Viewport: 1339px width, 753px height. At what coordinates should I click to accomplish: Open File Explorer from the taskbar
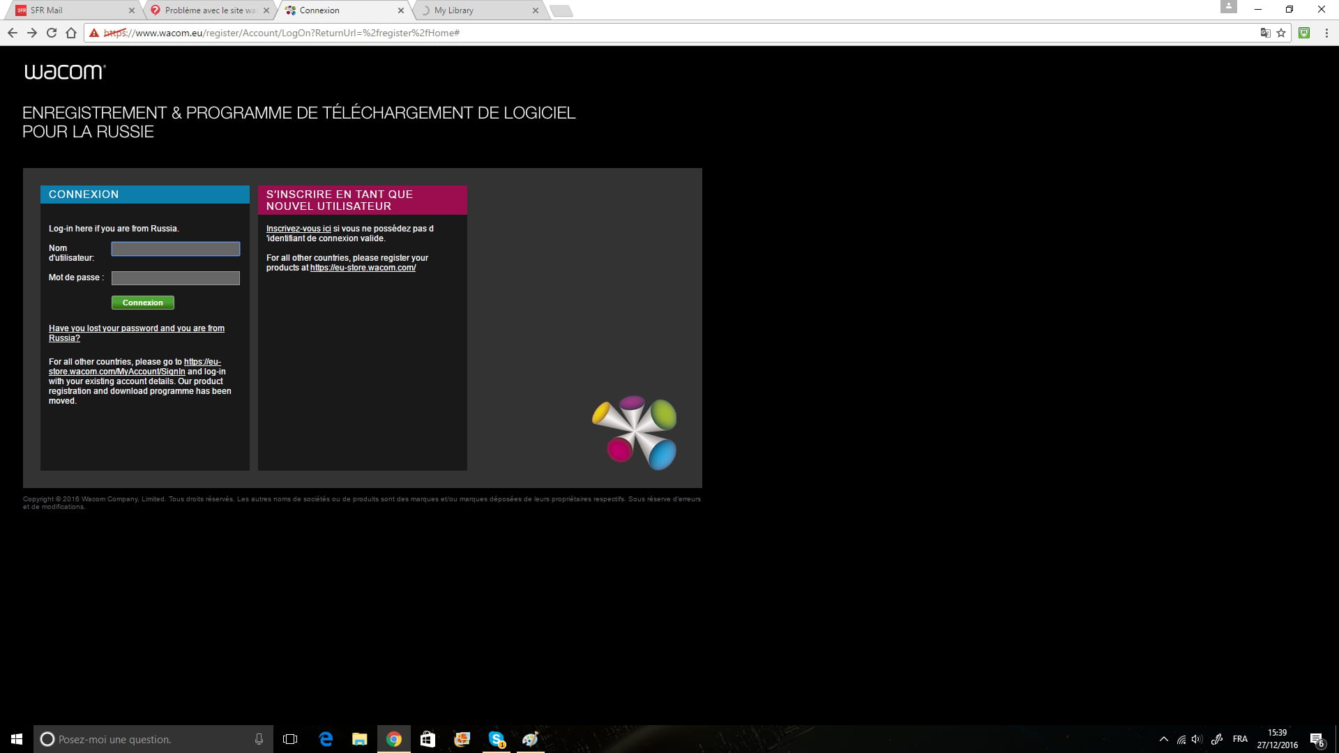point(360,739)
